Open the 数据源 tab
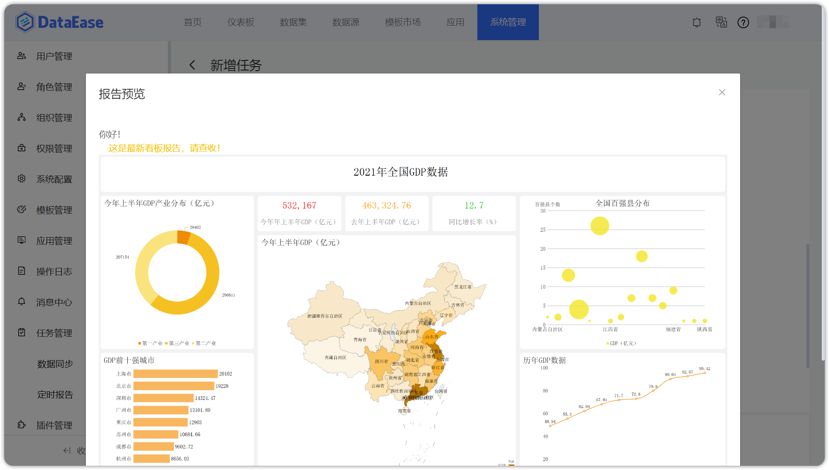The height and width of the screenshot is (470, 829). click(x=346, y=22)
